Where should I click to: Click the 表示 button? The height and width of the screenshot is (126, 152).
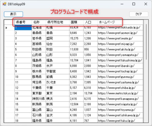[13, 14]
